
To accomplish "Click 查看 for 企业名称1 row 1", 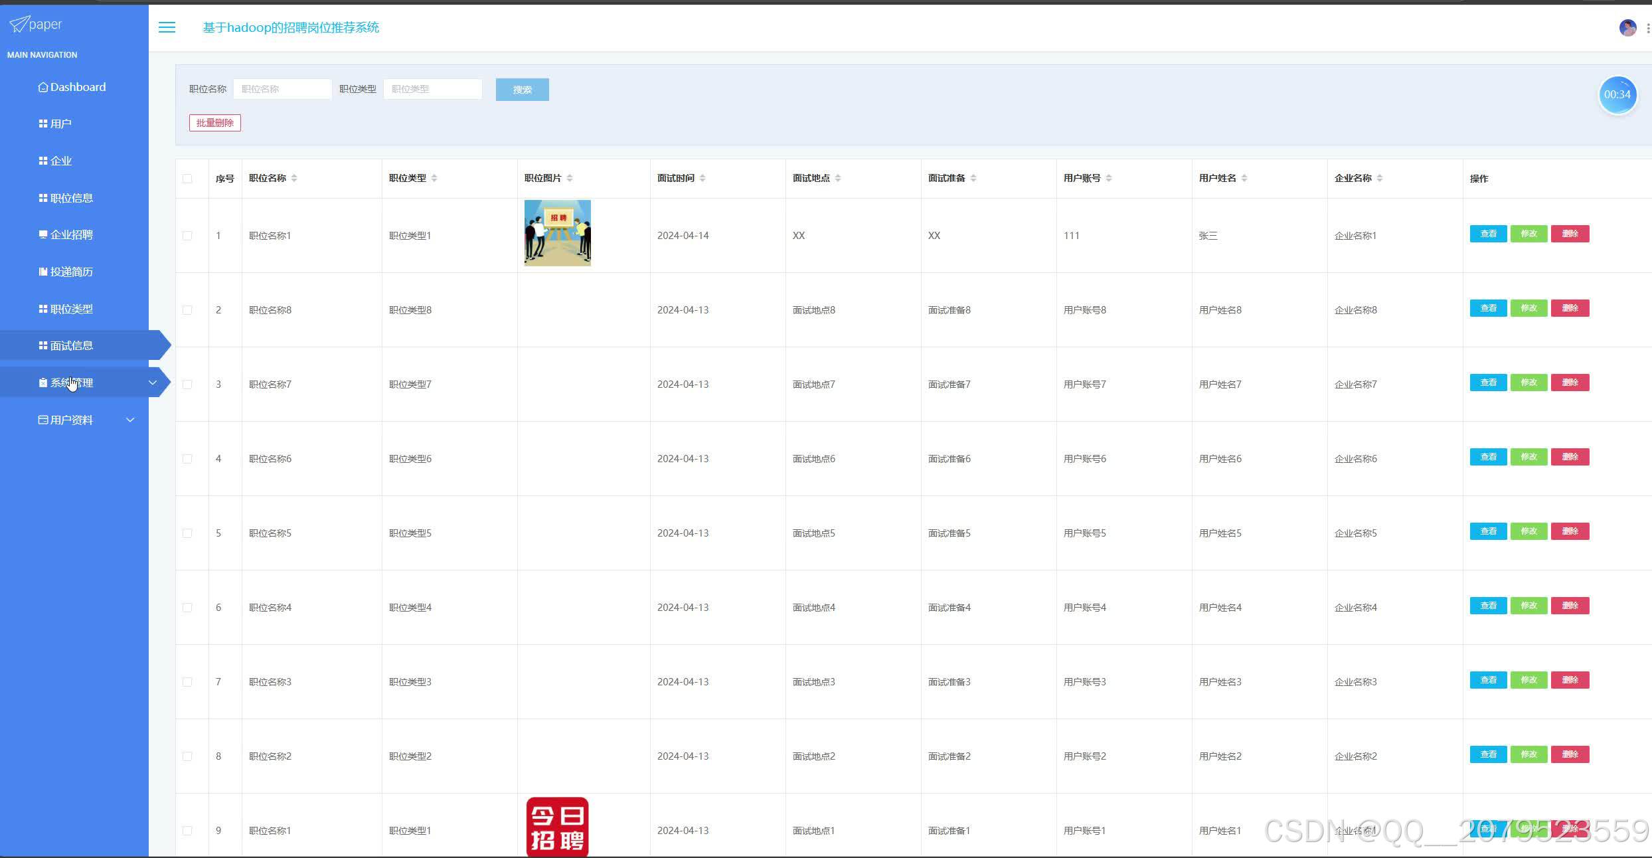I will pyautogui.click(x=1488, y=234).
